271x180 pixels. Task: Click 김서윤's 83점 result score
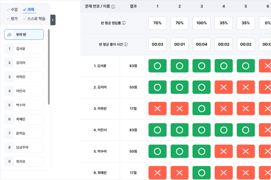click(133, 66)
